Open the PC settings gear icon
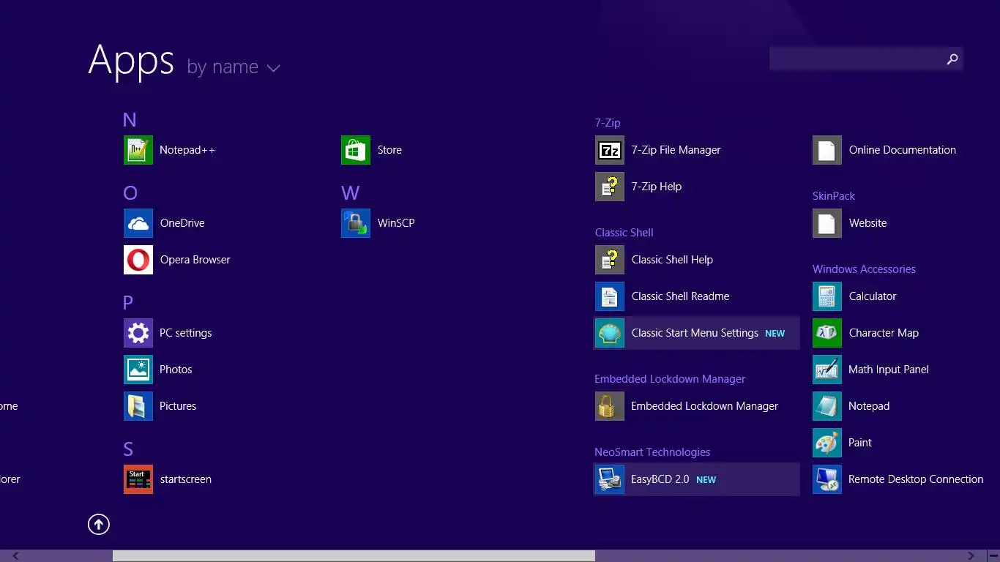The height and width of the screenshot is (562, 1000). [138, 333]
